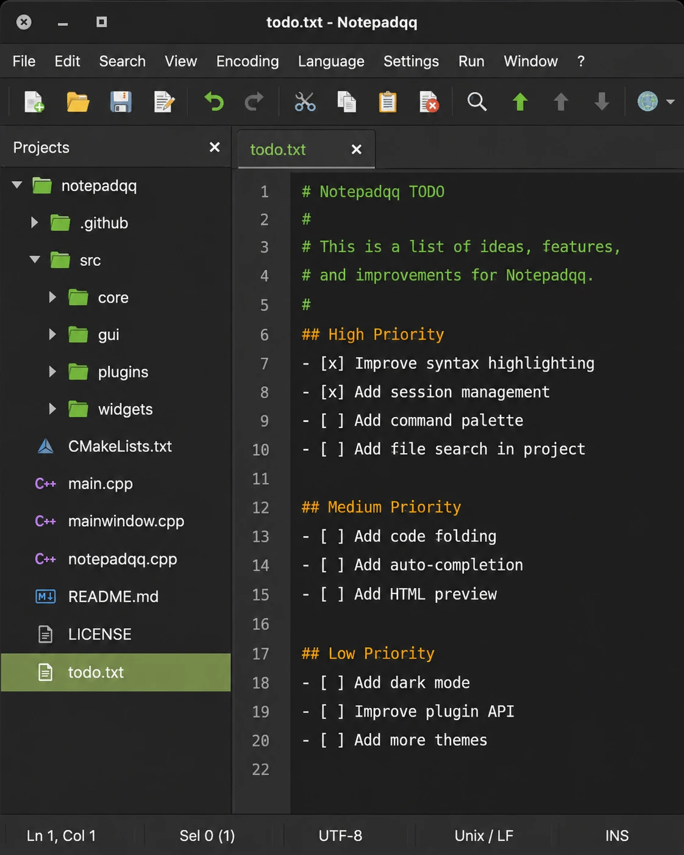This screenshot has height=855, width=684.
Task: Click the Save As pencil-document icon
Action: click(x=164, y=102)
